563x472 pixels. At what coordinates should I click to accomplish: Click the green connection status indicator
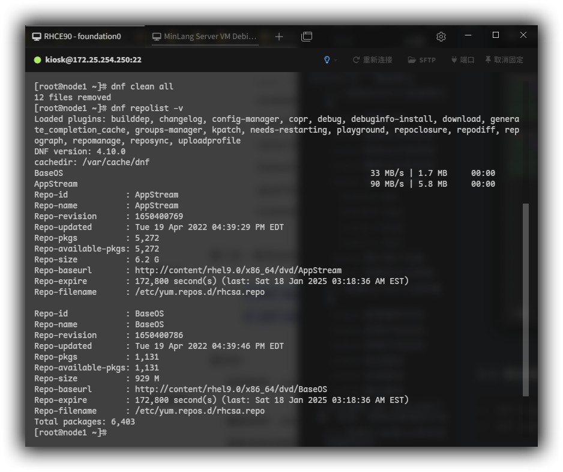pos(38,60)
